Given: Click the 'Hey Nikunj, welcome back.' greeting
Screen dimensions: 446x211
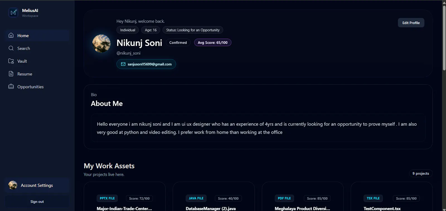Looking at the screenshot, I should 140,21.
